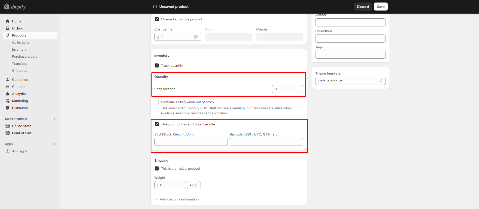Open the weight unit kg dropdown

click(x=194, y=185)
